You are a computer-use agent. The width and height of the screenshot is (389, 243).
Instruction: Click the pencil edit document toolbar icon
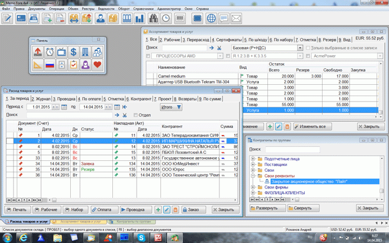tap(7, 18)
